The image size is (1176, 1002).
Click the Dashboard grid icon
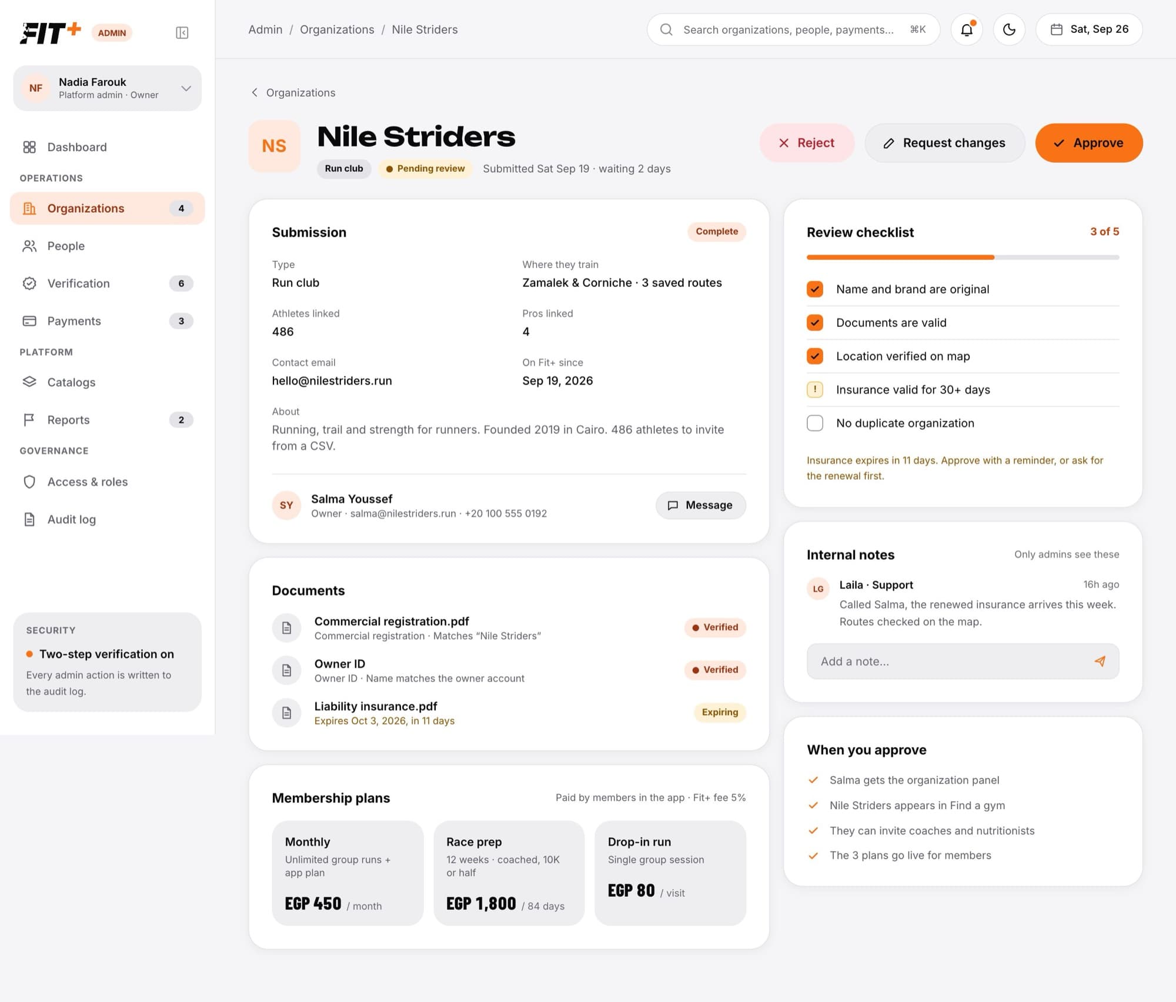(29, 147)
